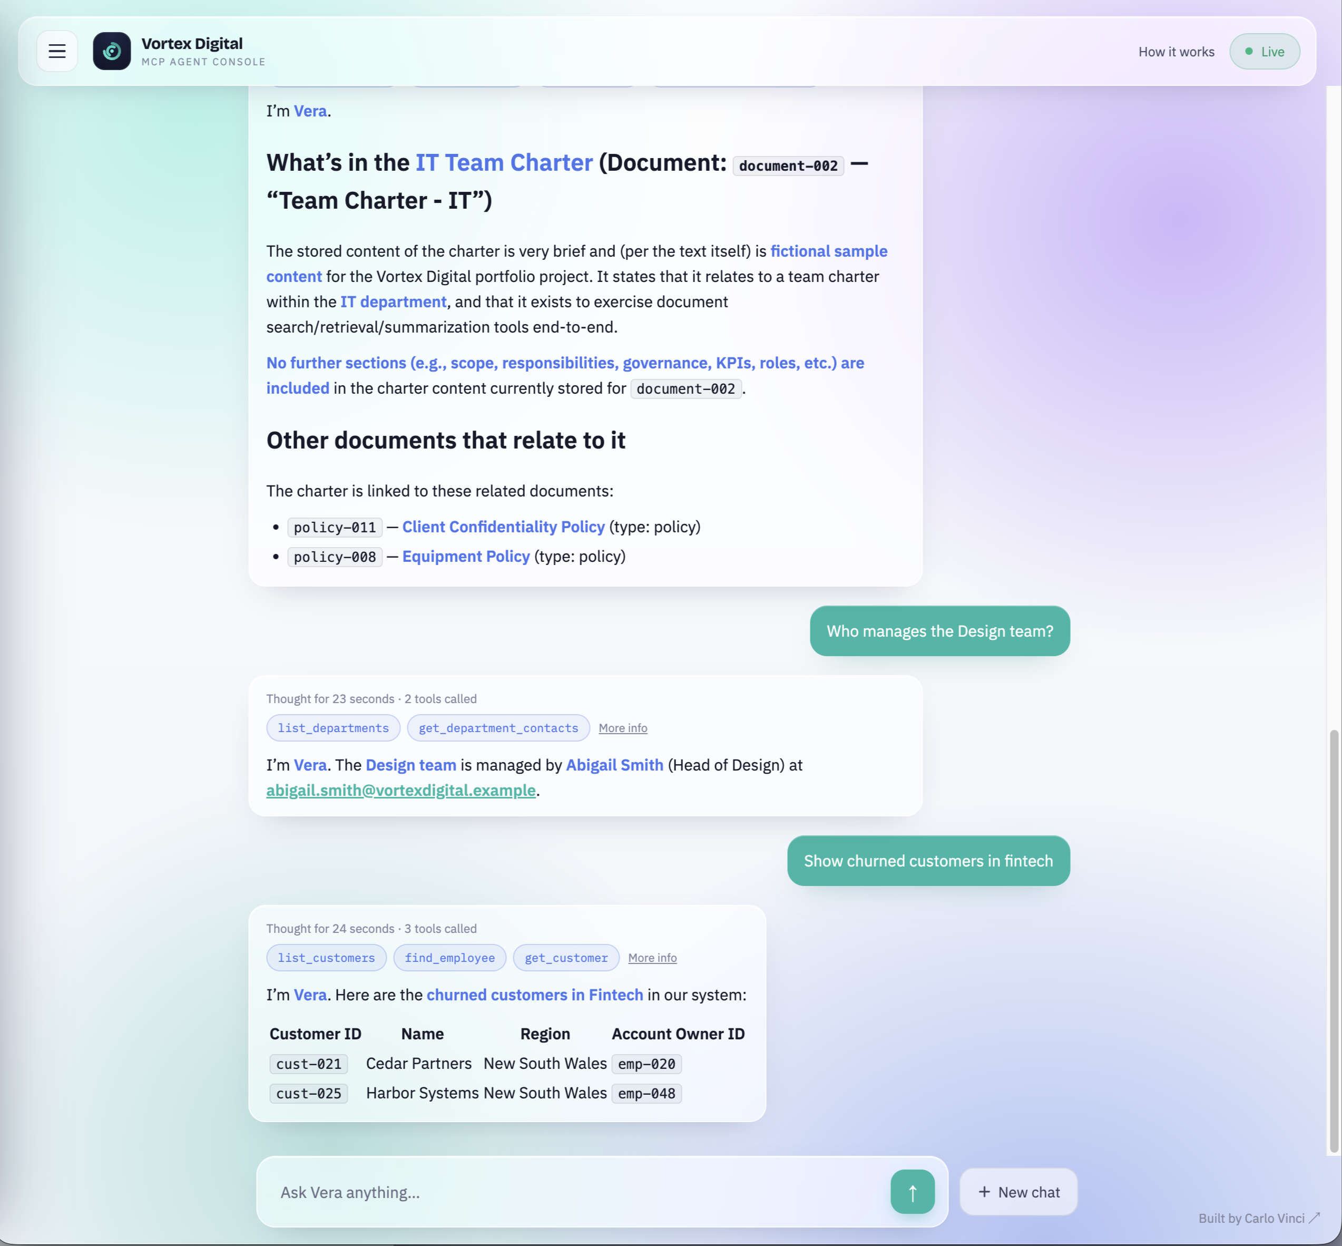This screenshot has width=1342, height=1246.
Task: Click 'Show churned customers in fintech' message
Action: [x=928, y=861]
